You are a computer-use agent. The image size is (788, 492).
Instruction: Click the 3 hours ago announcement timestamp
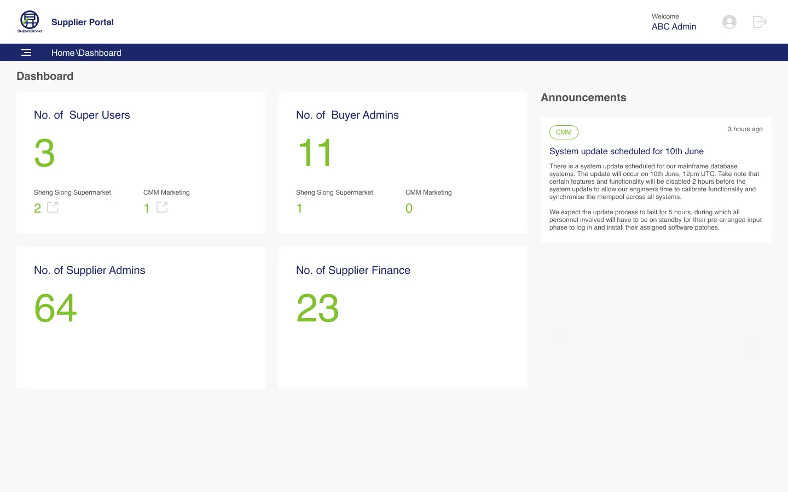point(745,129)
